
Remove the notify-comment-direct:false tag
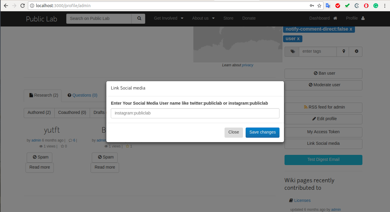(351, 29)
